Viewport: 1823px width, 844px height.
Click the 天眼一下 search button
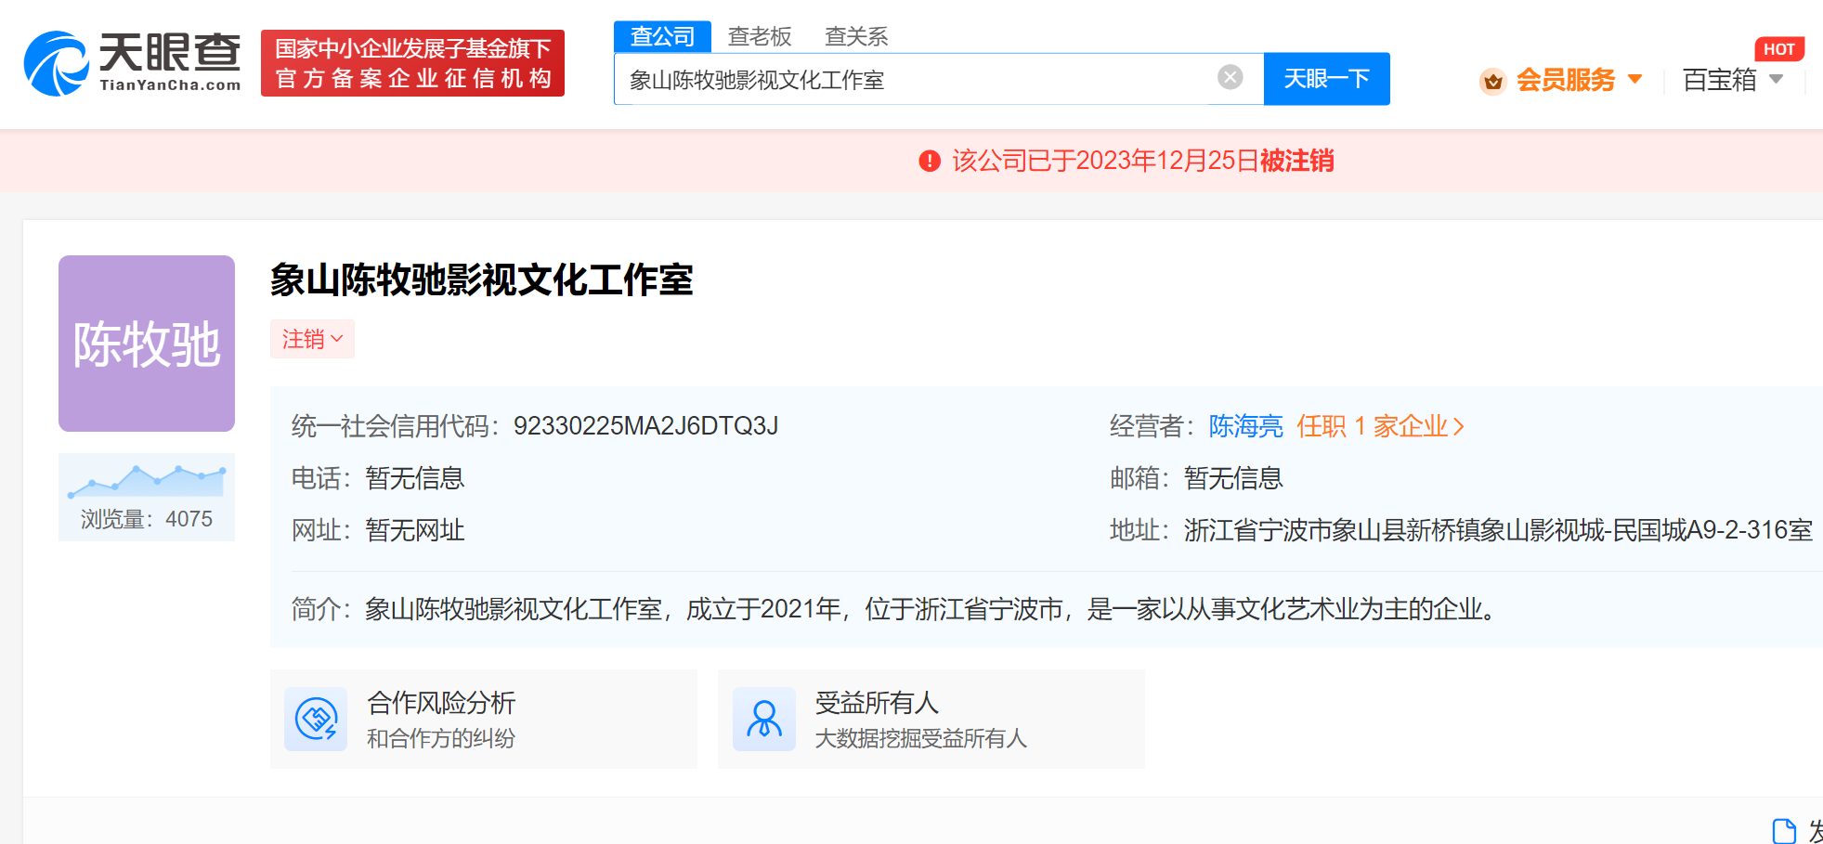(x=1326, y=79)
